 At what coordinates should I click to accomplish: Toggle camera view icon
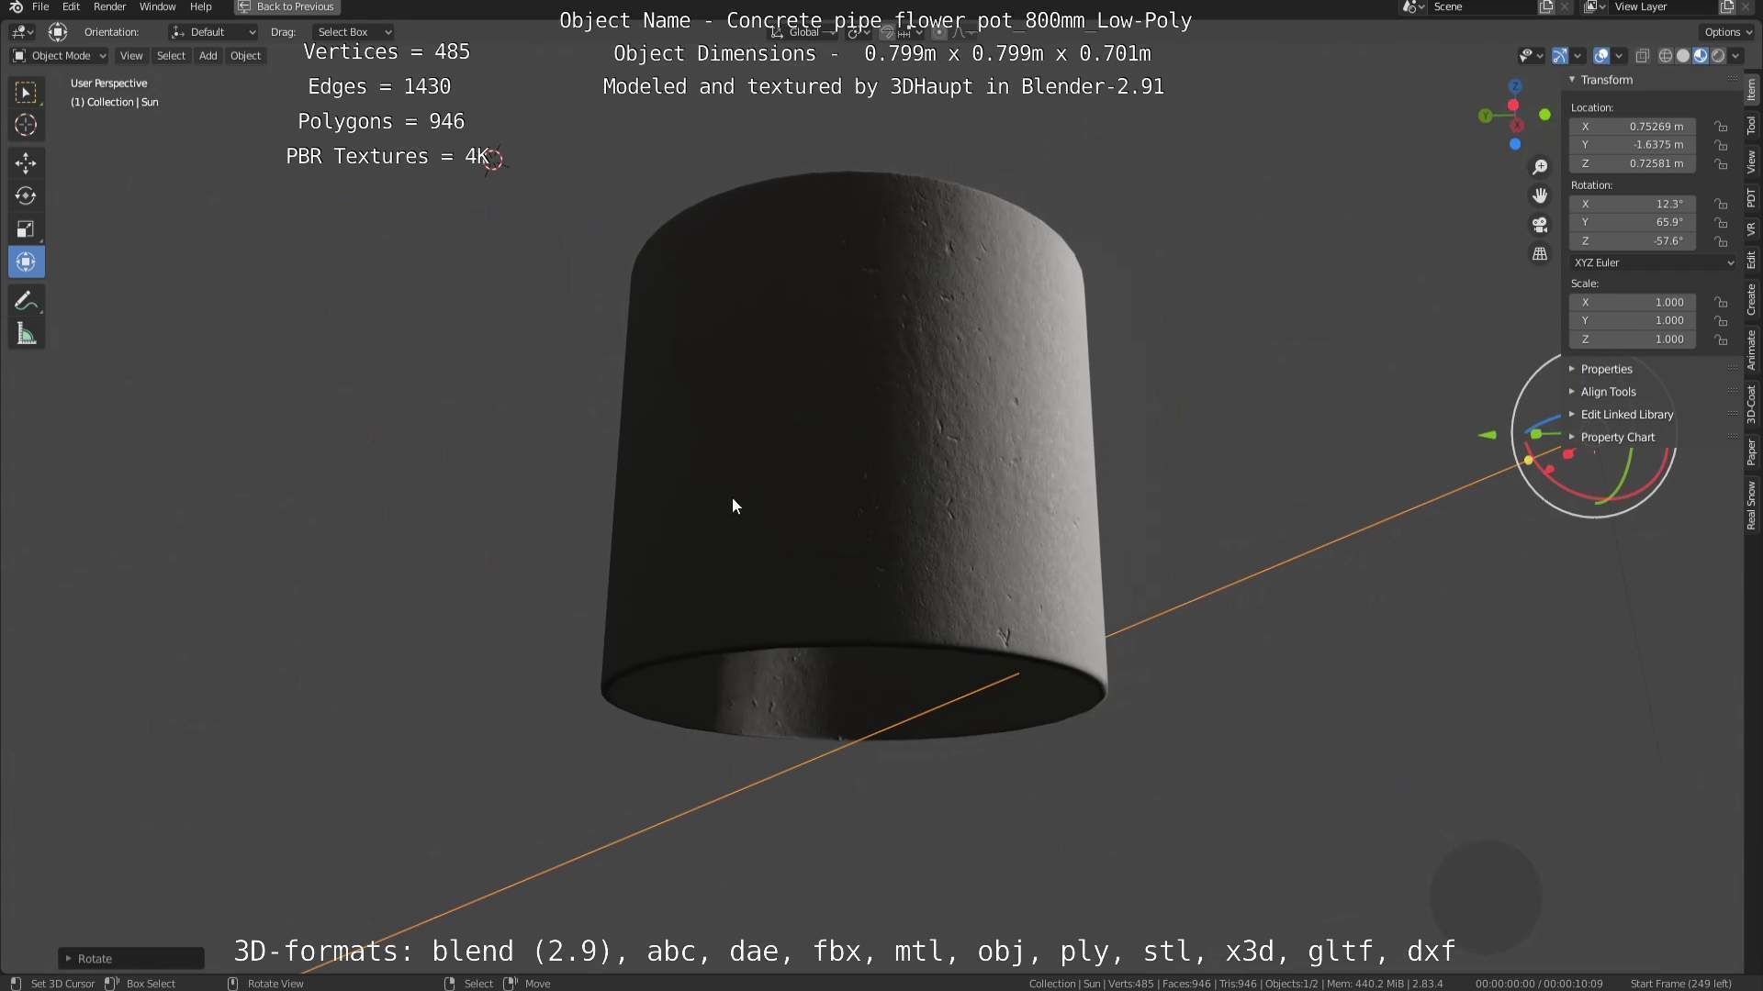coord(1540,225)
